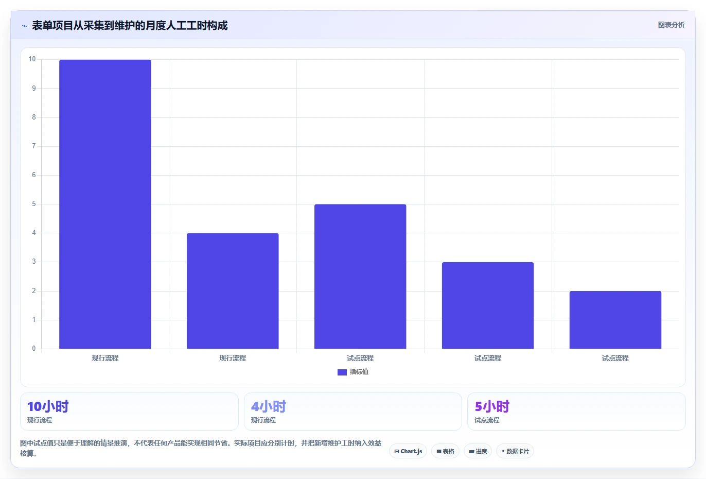The image size is (706, 479).
Task: Click the 指标值 legend text
Action: coord(359,372)
